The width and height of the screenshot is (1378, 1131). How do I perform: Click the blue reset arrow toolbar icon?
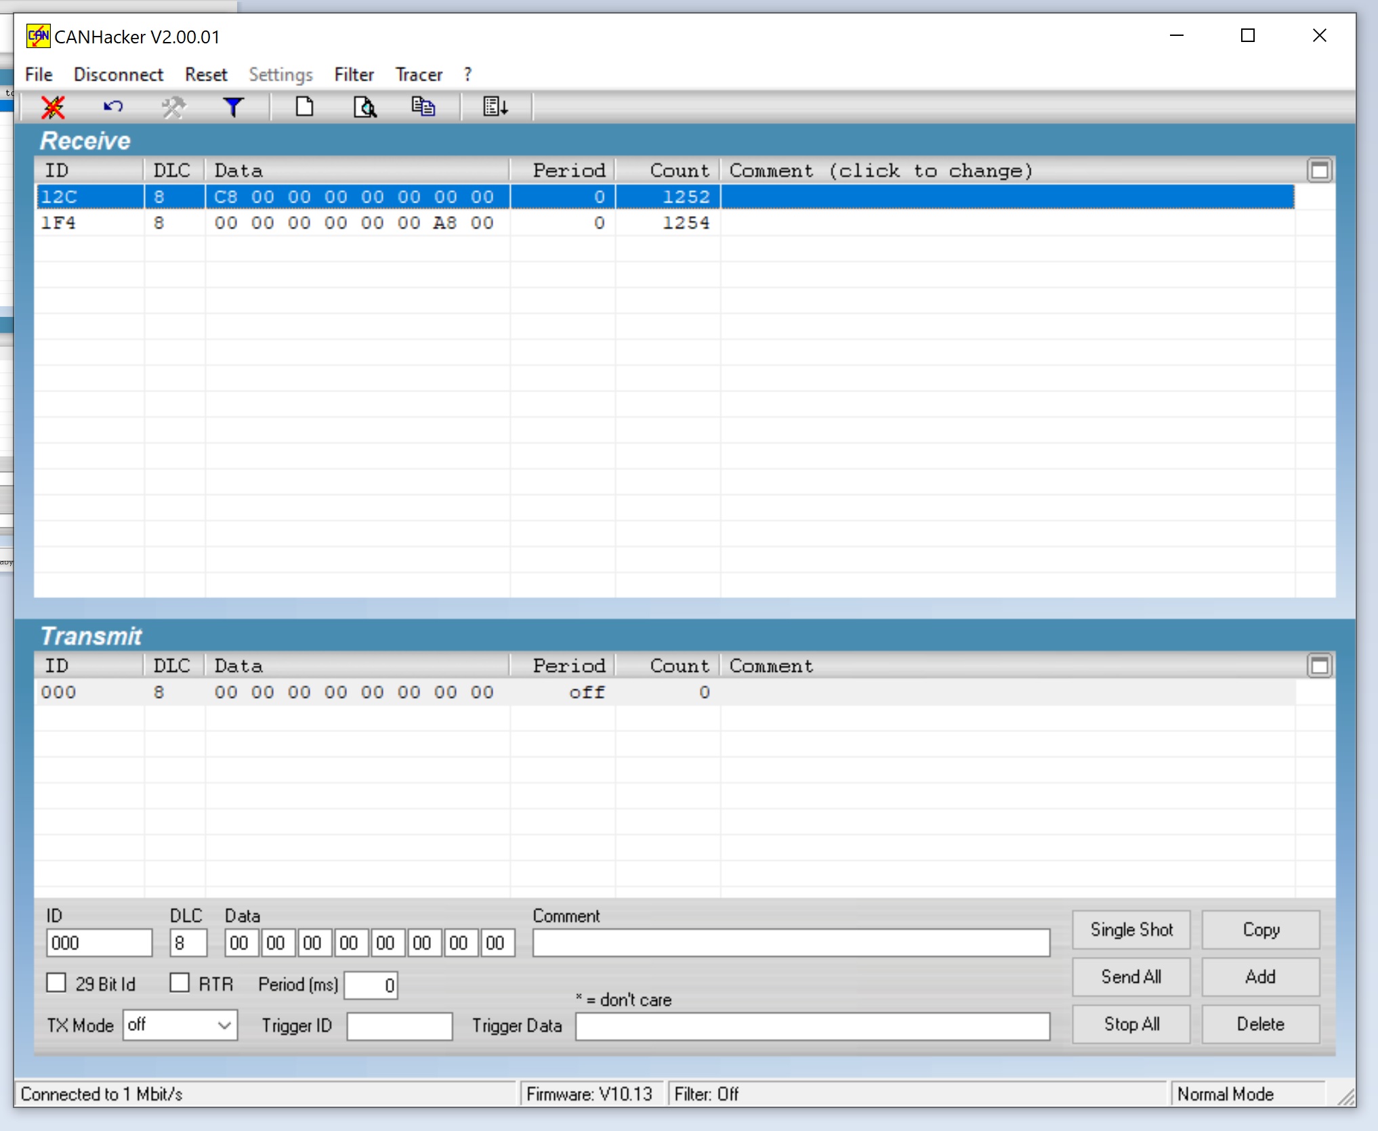[x=113, y=107]
